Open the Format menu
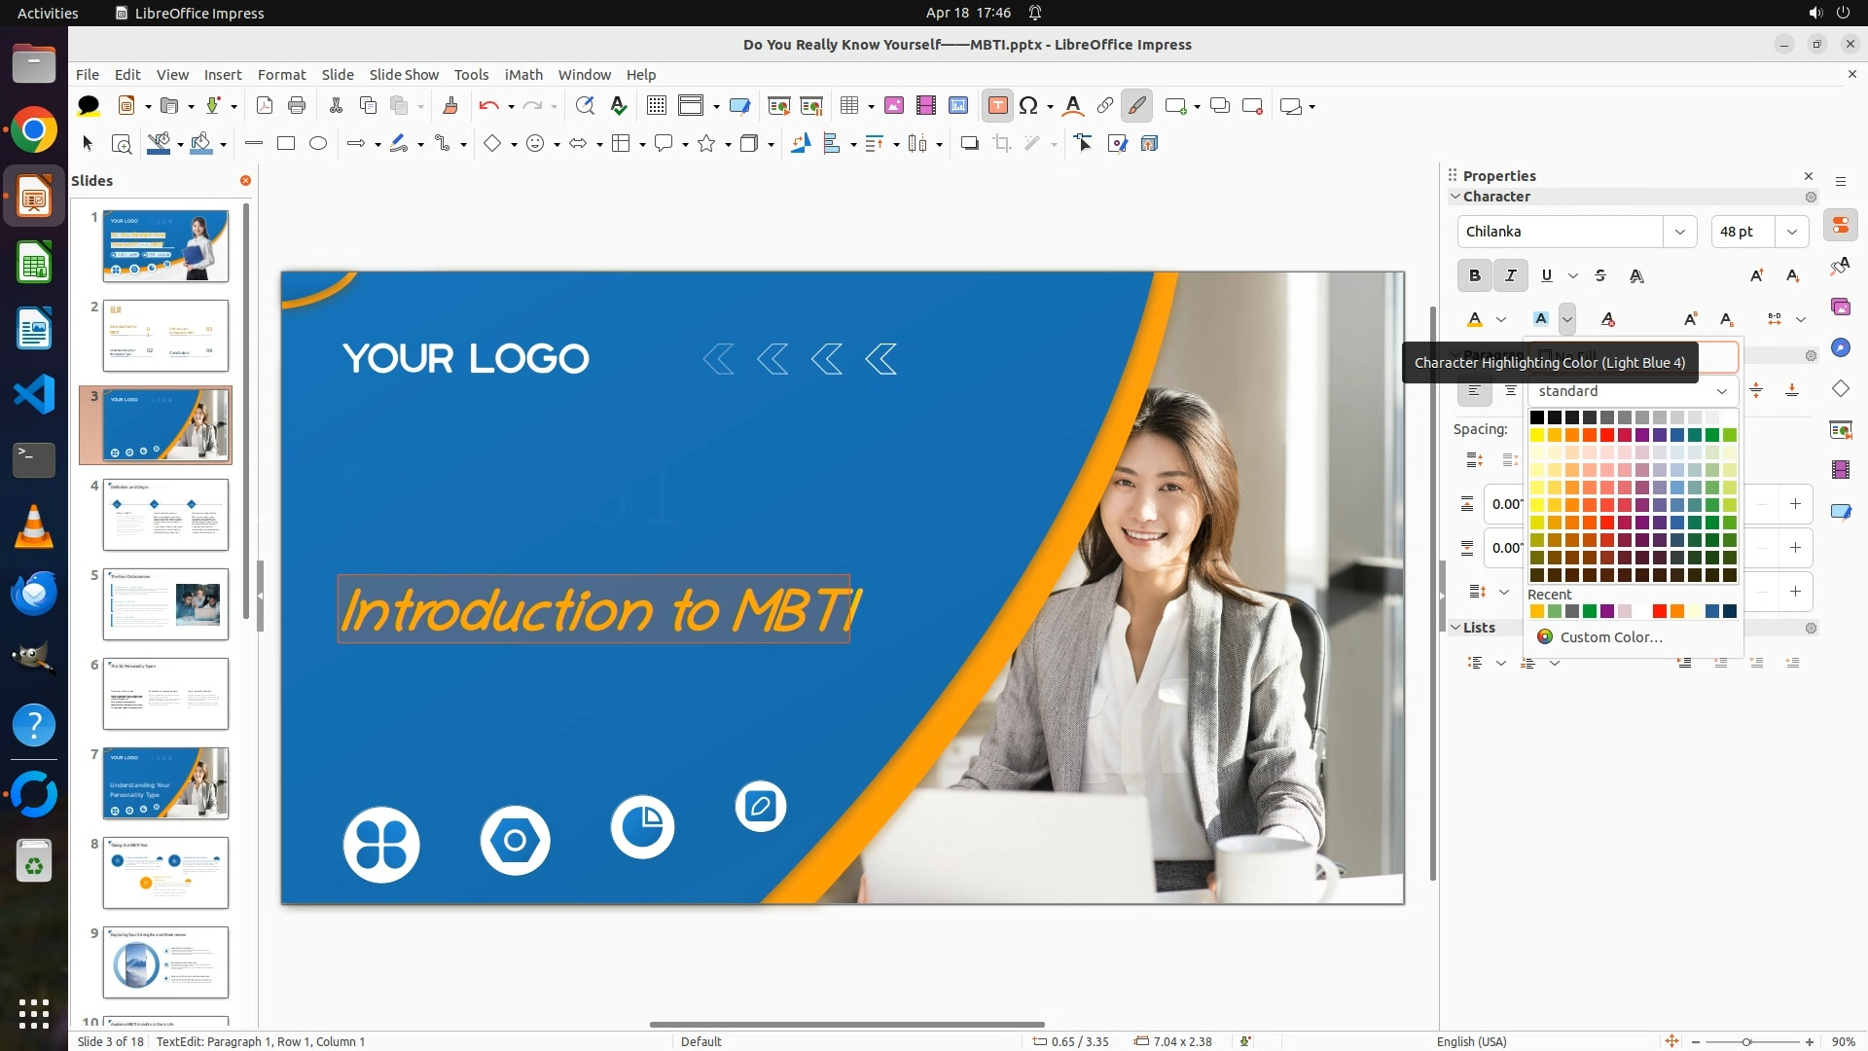Image resolution: width=1868 pixels, height=1051 pixels. pos(281,74)
